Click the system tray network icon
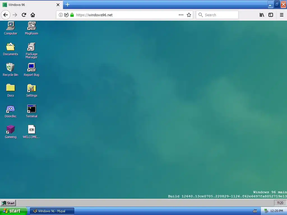The height and width of the screenshot is (215, 287). pos(266,211)
